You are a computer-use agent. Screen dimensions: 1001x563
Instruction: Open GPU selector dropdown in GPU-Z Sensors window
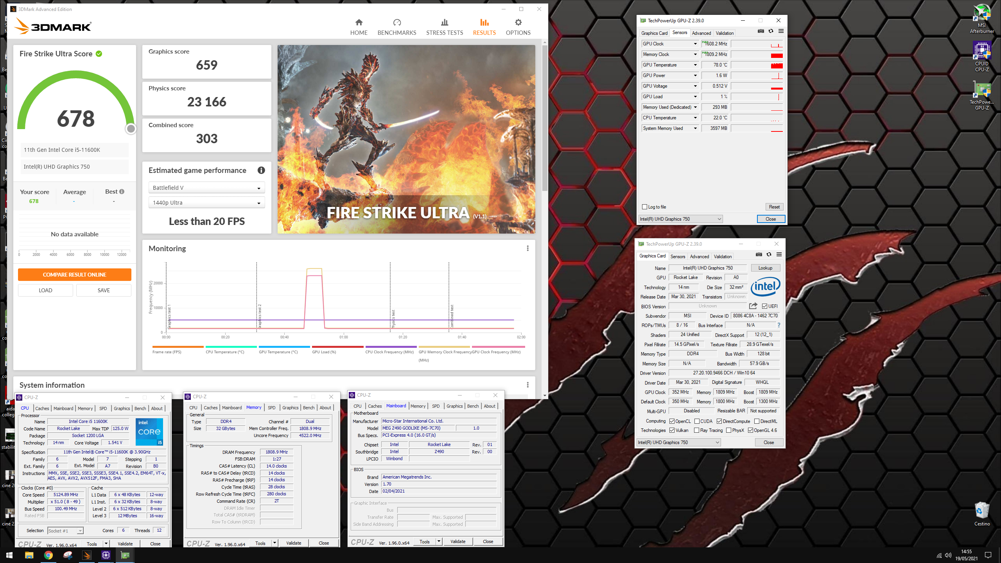click(680, 219)
